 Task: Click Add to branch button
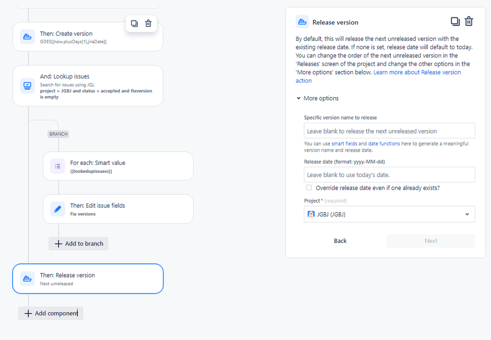point(79,244)
